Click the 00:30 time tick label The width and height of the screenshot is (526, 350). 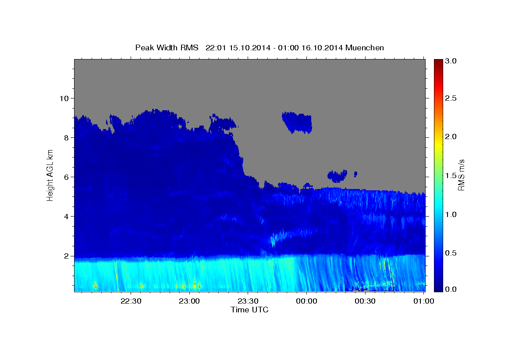pos(365,301)
